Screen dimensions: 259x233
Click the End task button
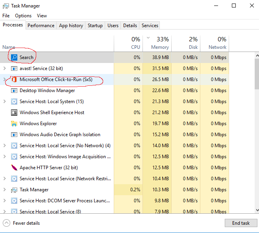pos(241,223)
